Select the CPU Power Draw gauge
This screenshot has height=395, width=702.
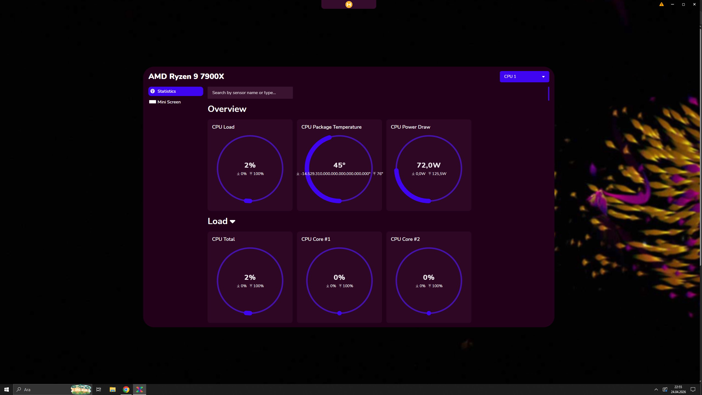click(x=429, y=165)
